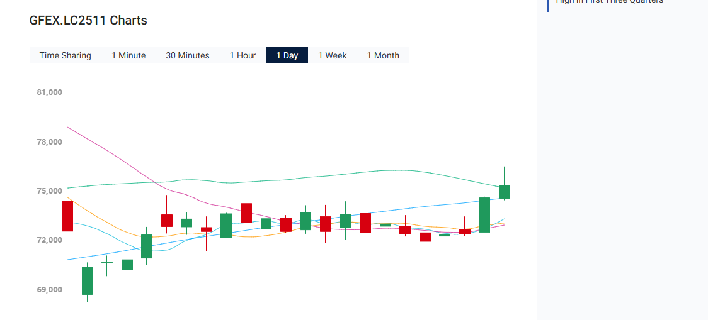Click the rightmost green candlestick
The height and width of the screenshot is (320, 708).
pos(505,191)
